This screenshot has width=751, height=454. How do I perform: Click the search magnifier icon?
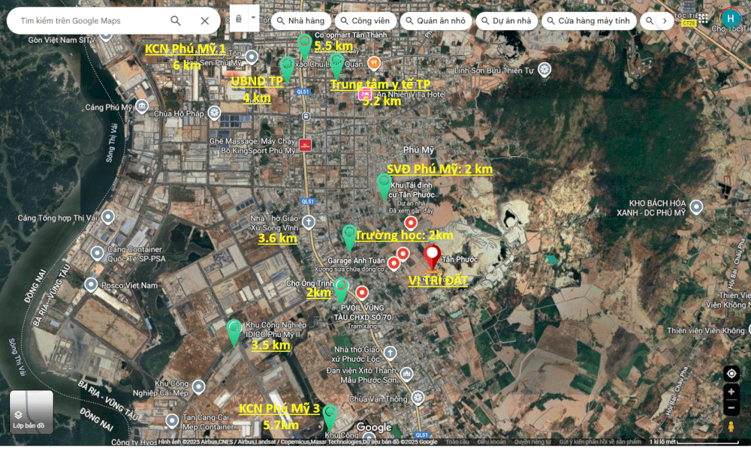[175, 21]
